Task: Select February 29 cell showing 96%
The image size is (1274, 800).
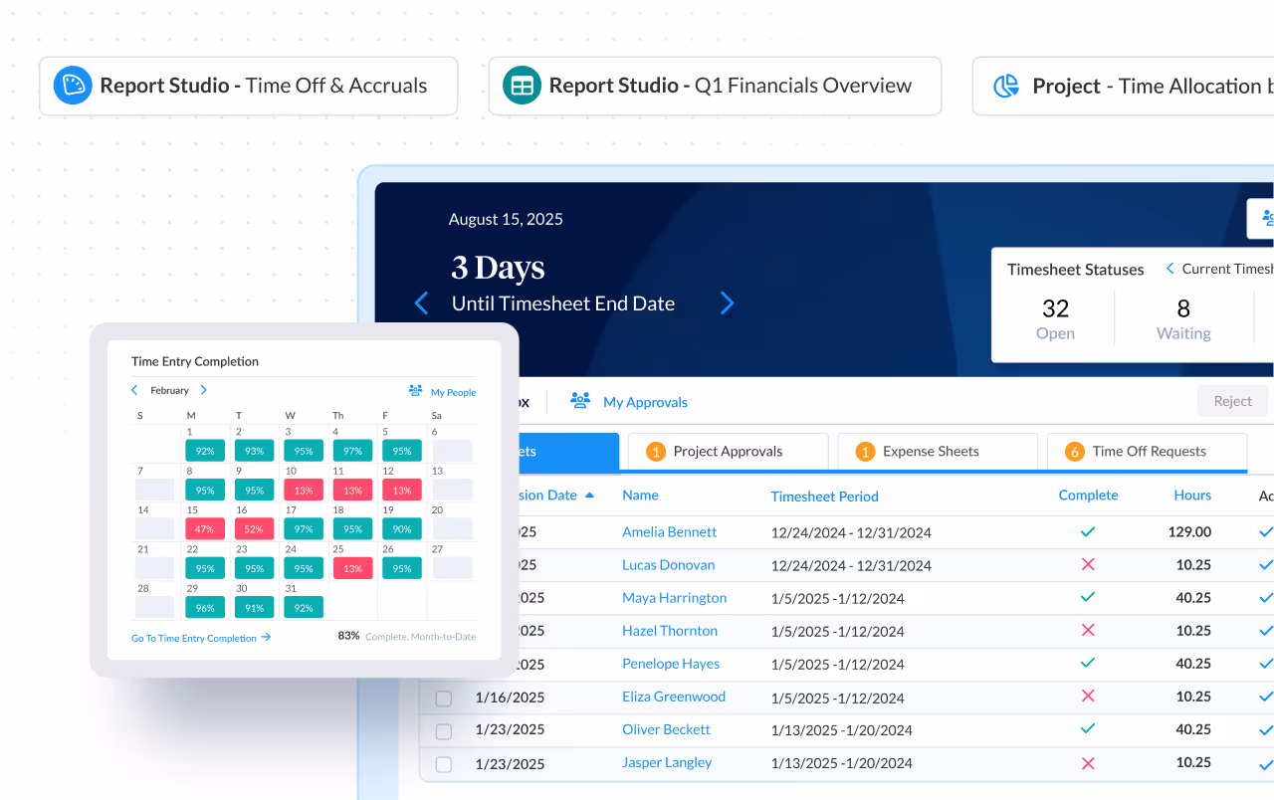Action: [204, 607]
